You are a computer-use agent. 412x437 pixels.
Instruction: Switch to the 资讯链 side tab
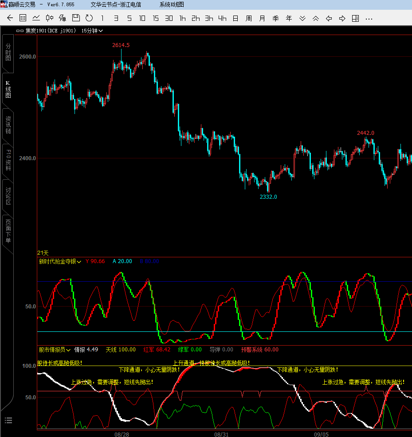click(x=8, y=125)
